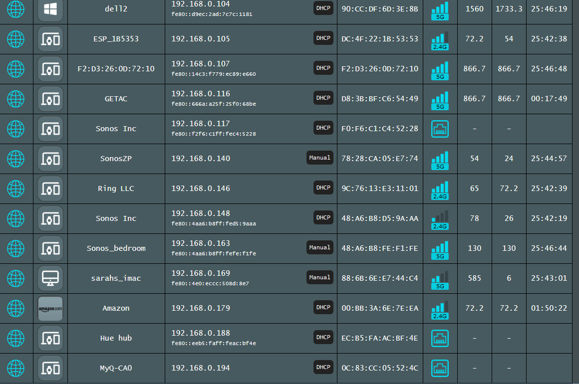
Task: Click the wired Ethernet icon for 192.168.0.117
Action: point(440,129)
